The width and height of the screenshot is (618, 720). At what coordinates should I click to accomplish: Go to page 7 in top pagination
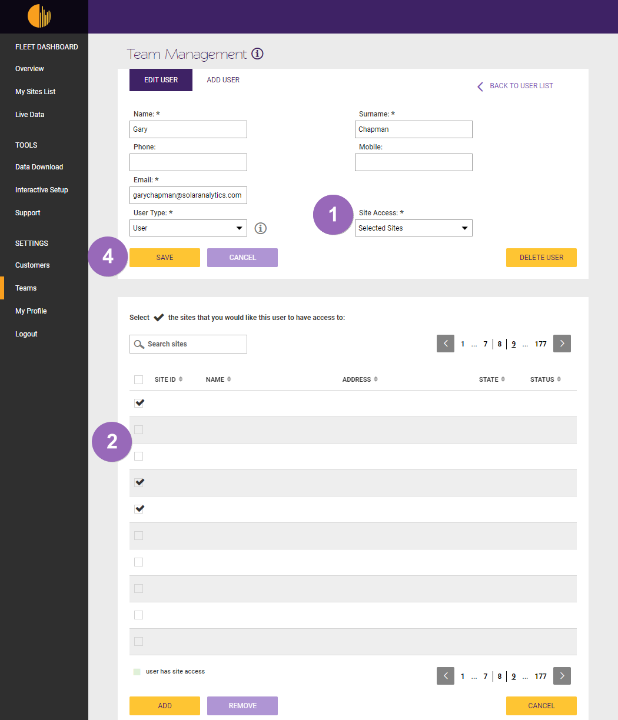point(486,344)
